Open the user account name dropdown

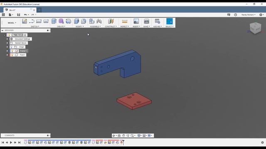pos(249,15)
